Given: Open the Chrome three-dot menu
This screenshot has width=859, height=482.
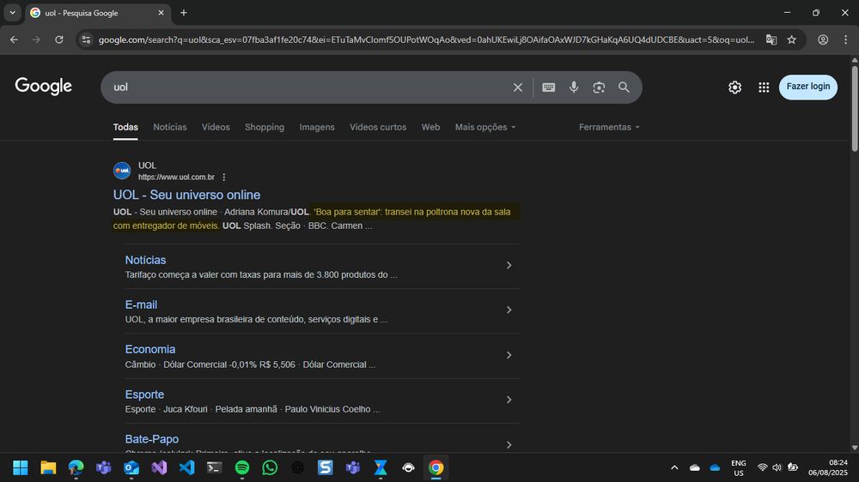Looking at the screenshot, I should 845,39.
